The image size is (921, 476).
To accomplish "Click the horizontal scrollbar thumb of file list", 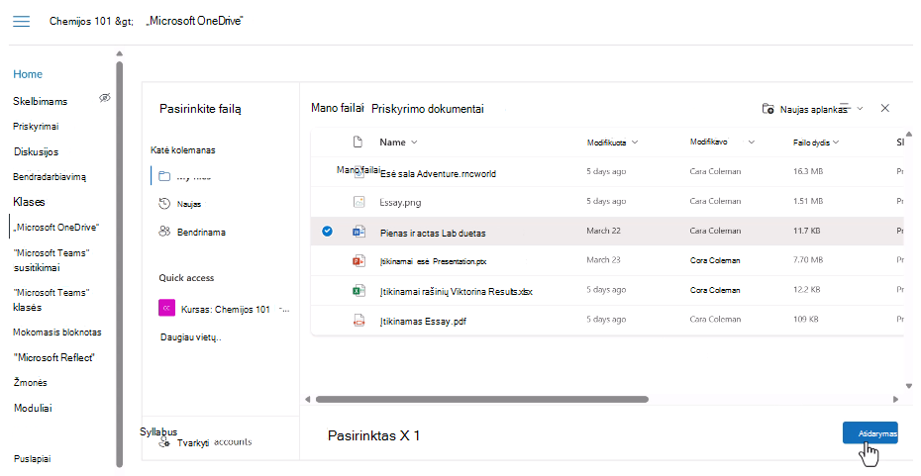I will pyautogui.click(x=481, y=399).
